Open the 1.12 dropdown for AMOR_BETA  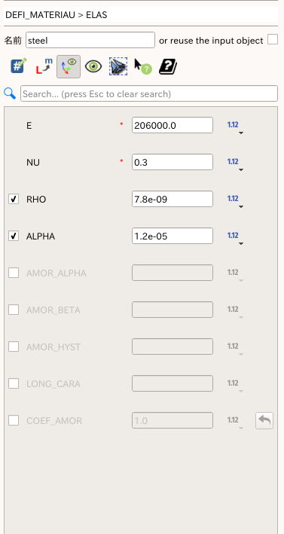coord(235,311)
